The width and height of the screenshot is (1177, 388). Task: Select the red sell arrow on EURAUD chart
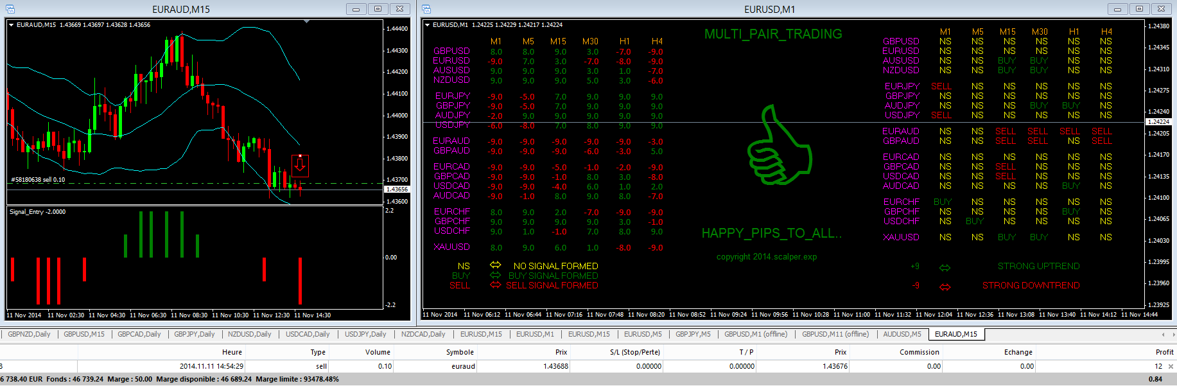300,166
